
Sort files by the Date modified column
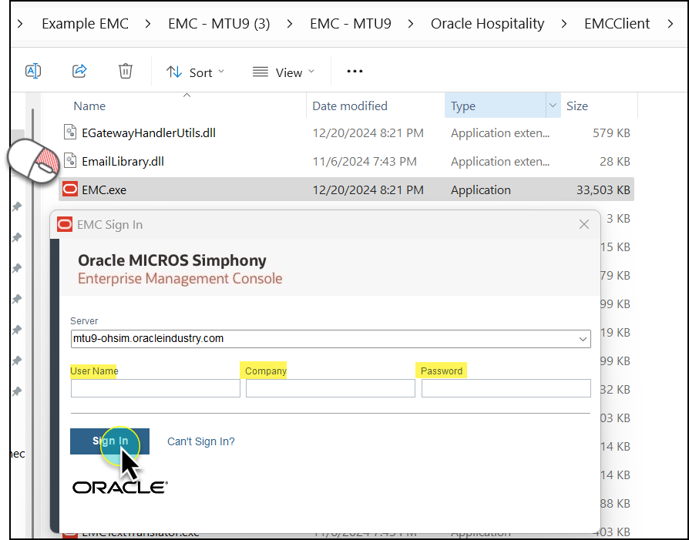click(350, 106)
